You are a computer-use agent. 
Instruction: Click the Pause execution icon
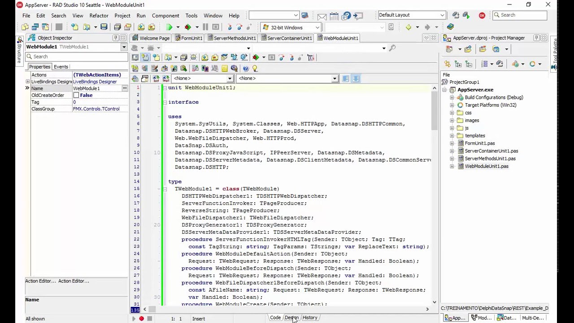[x=205, y=27]
